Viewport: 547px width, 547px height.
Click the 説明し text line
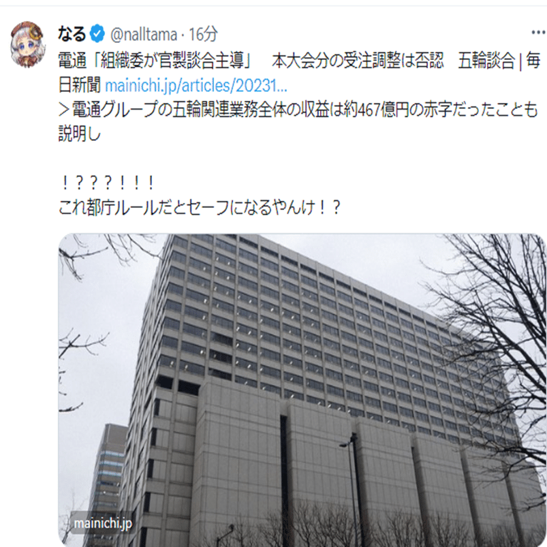coord(80,134)
